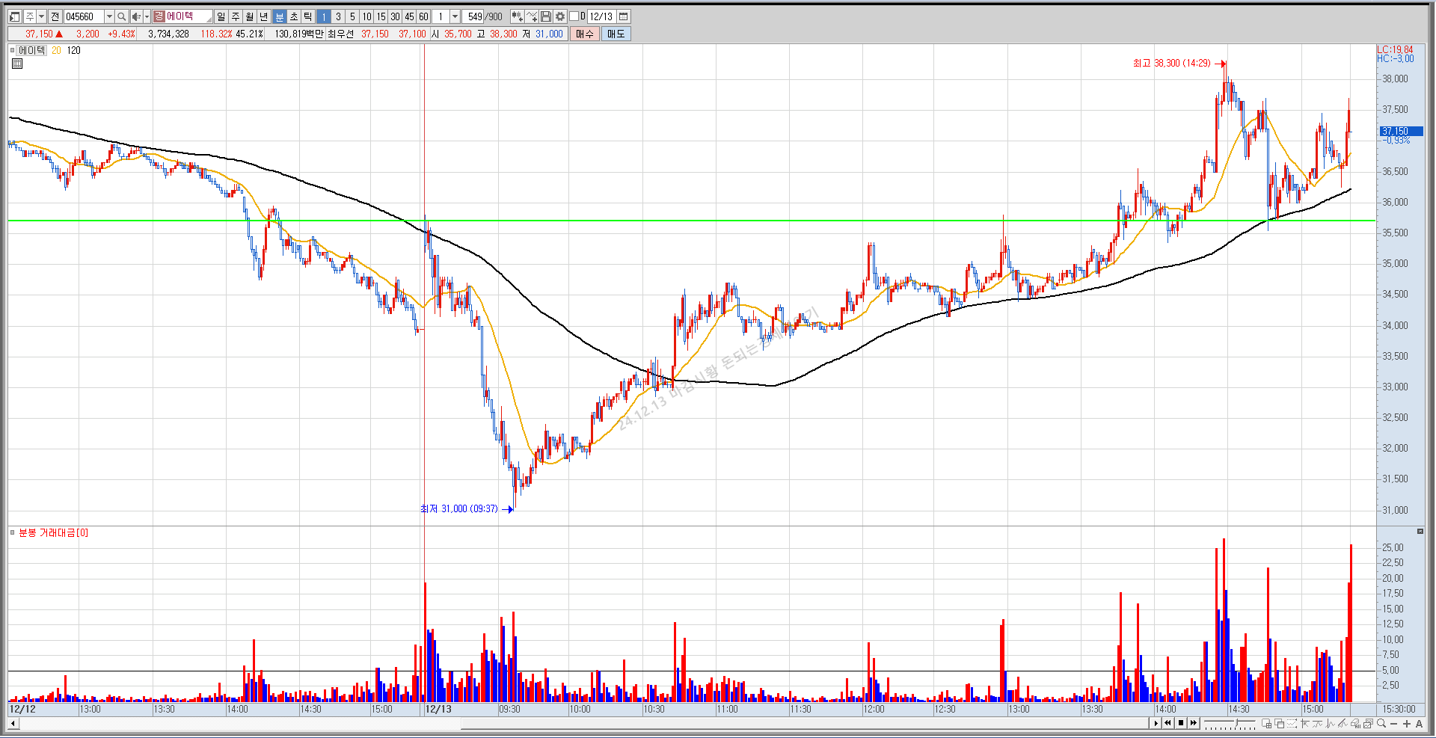This screenshot has height=738, width=1436.
Task: Play the chart replay
Action: [1156, 723]
